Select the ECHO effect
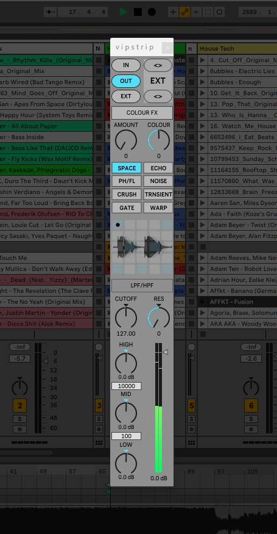Viewport: 277px width, 534px height. click(158, 168)
